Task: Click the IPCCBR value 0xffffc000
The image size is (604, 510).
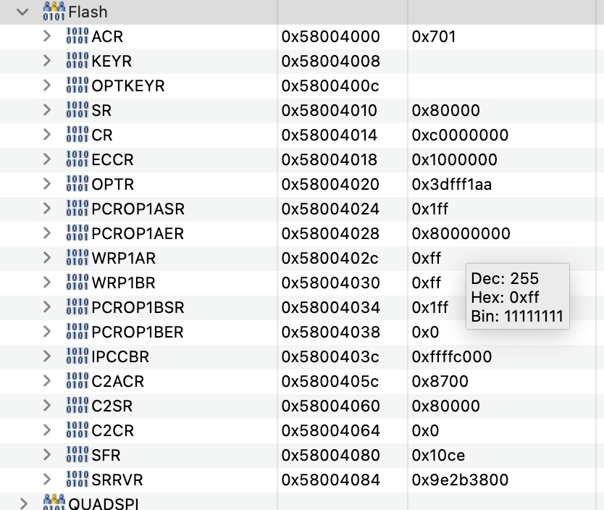Action: (452, 356)
